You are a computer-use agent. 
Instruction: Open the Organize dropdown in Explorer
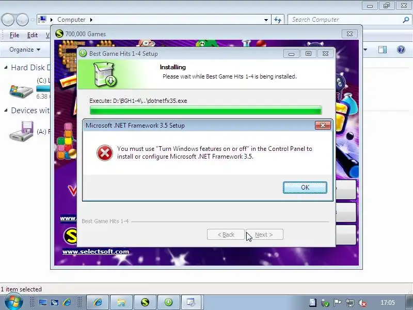tap(25, 50)
